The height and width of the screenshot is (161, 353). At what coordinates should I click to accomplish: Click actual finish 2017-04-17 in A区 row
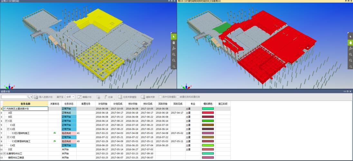point(176,113)
